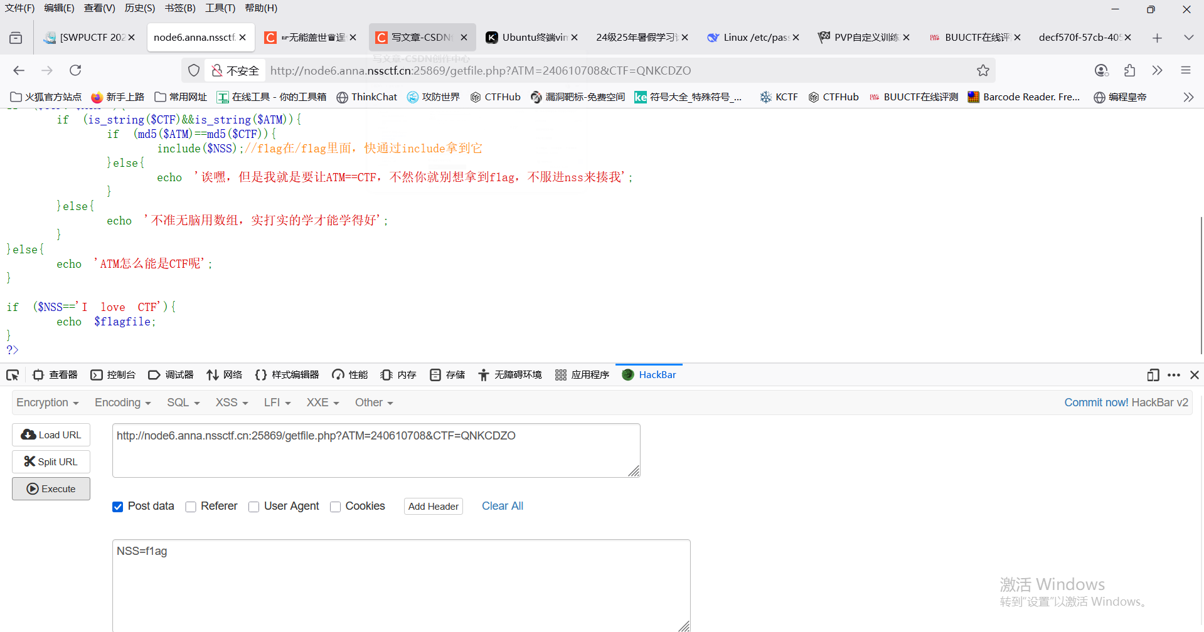Open the Network (网络) panel
This screenshot has height=632, width=1204.
(x=224, y=375)
